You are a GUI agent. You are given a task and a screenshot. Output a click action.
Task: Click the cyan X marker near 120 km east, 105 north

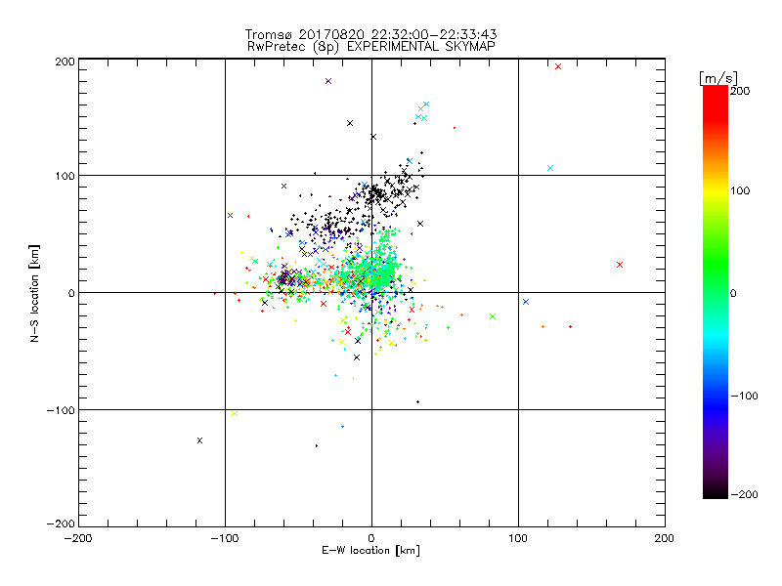(x=550, y=168)
